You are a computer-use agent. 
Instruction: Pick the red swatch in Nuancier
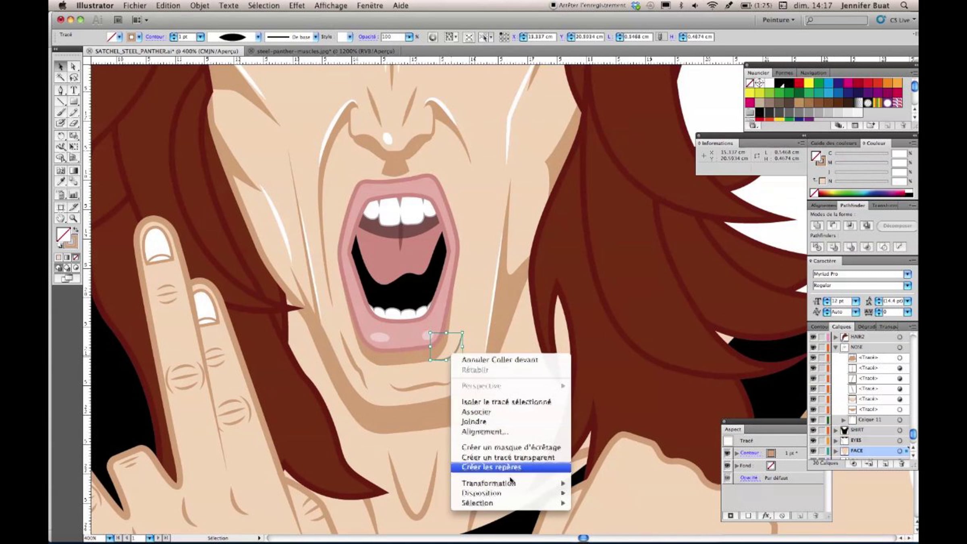coord(799,83)
